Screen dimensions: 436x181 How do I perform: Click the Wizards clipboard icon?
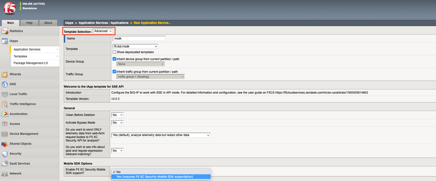click(5, 74)
